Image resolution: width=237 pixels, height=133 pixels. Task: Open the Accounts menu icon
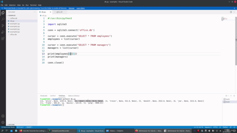pos(3,116)
